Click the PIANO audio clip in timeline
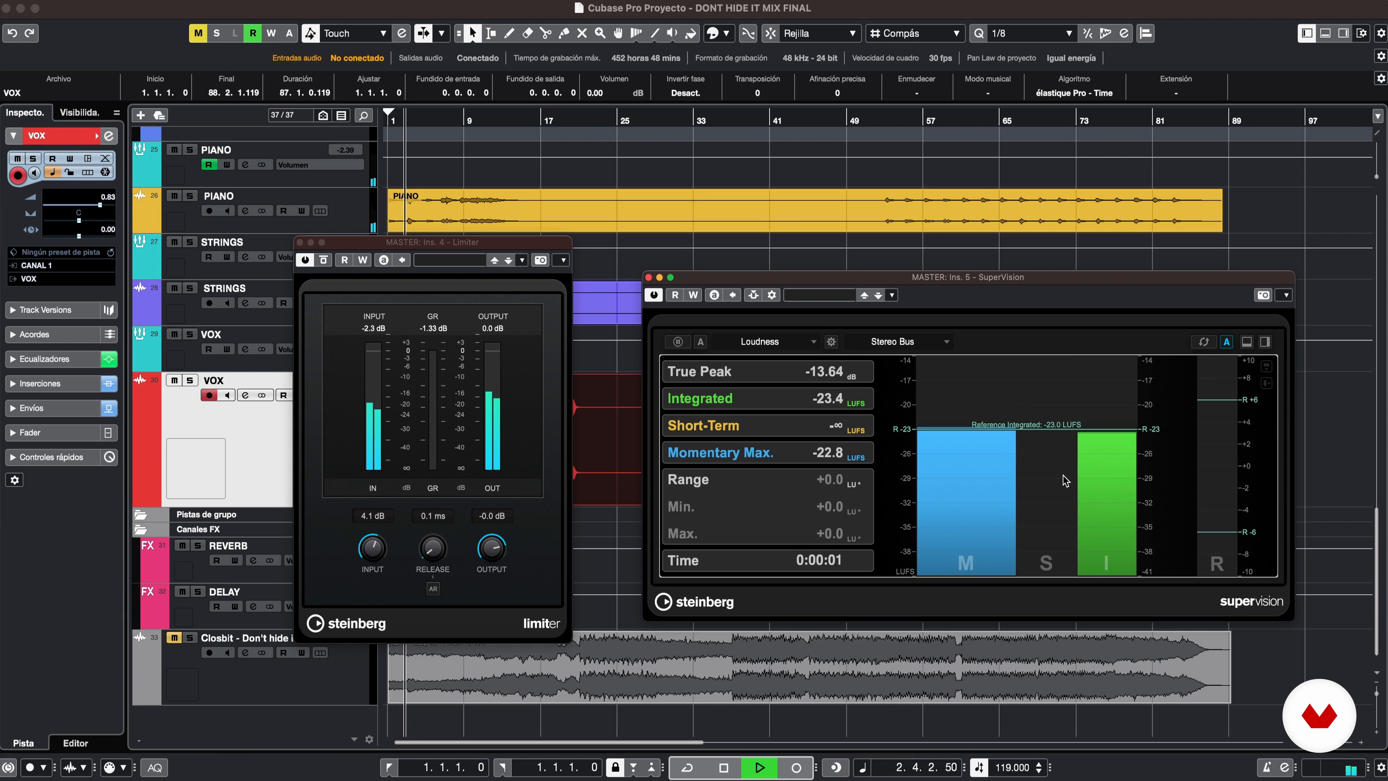1388x781 pixels. pyautogui.click(x=805, y=211)
